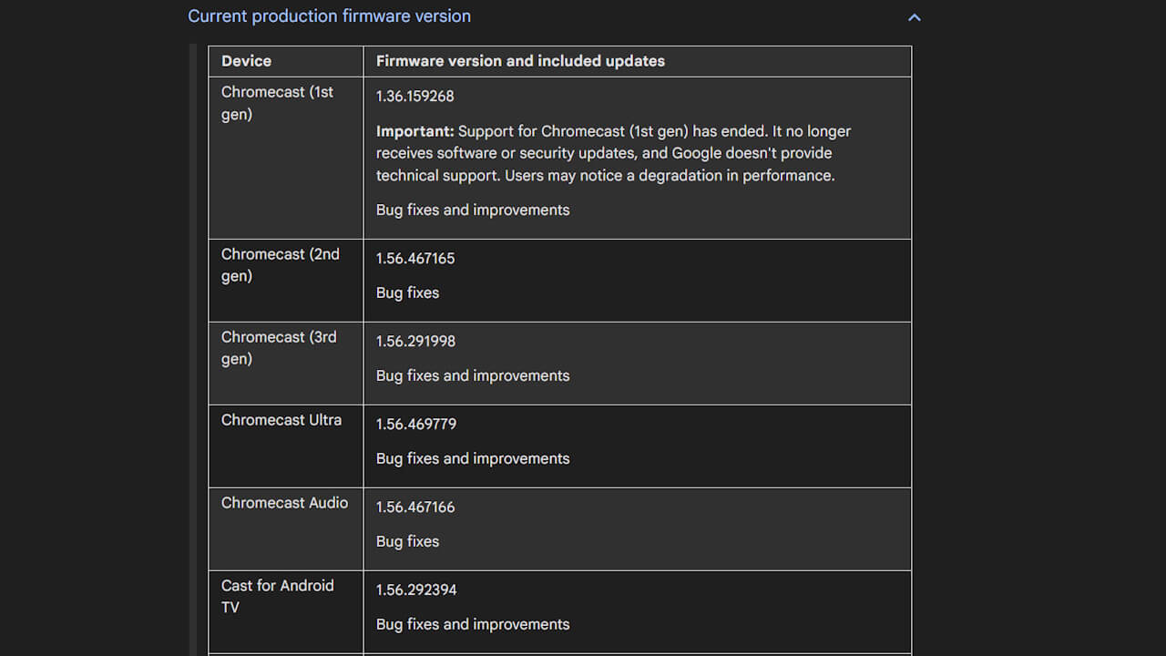The width and height of the screenshot is (1166, 656).
Task: Collapse section using the chevron up arrow
Action: point(915,17)
